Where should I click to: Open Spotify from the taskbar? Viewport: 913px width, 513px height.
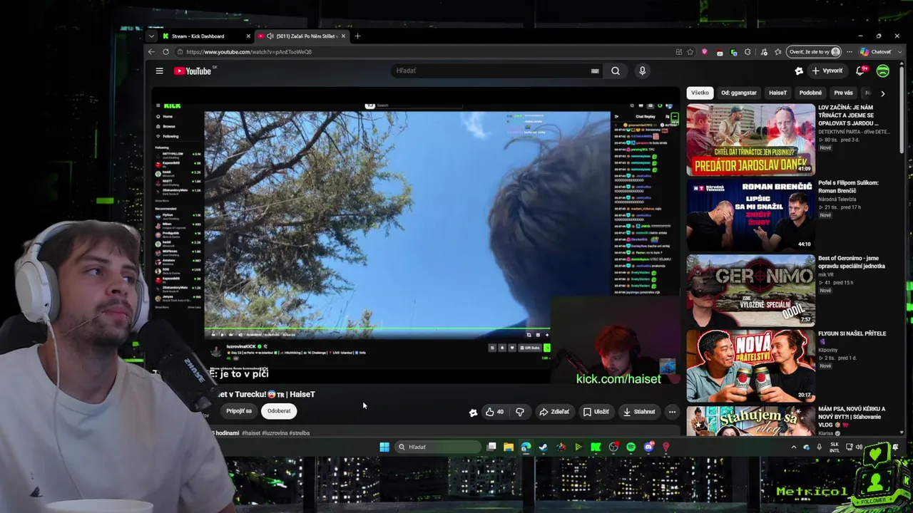coord(631,447)
